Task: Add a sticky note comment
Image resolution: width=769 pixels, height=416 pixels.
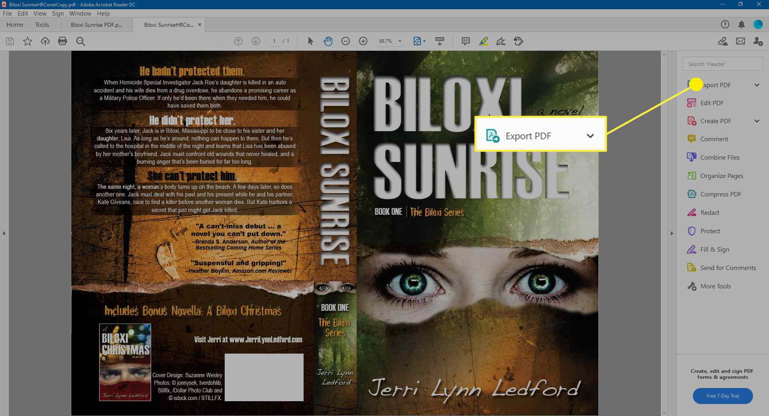Action: click(465, 41)
